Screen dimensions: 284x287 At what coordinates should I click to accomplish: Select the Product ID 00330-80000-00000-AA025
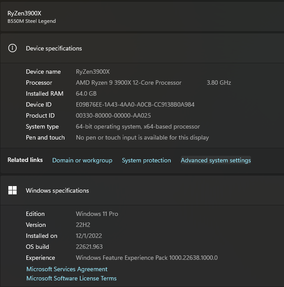[113, 115]
